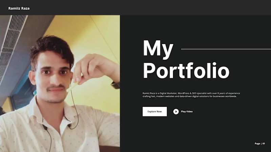Click the wristwatch in the photo
Image resolution: width=271 pixels, height=152 pixels.
tap(116, 85)
